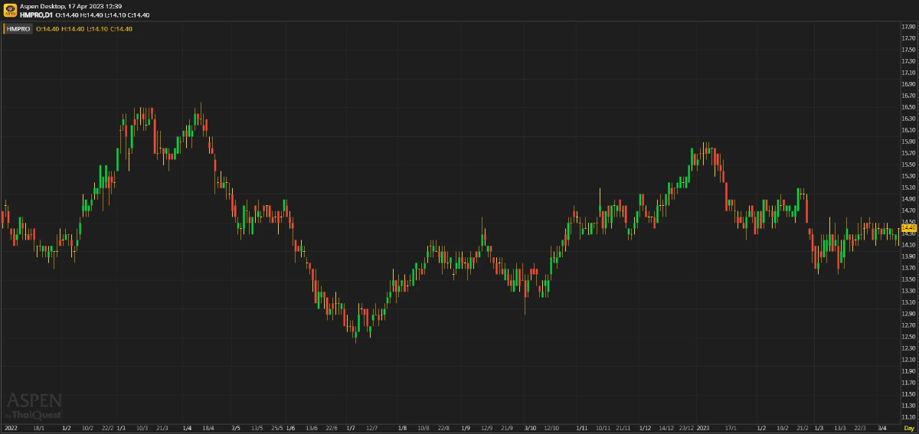Click the 12/7 date label

point(371,428)
